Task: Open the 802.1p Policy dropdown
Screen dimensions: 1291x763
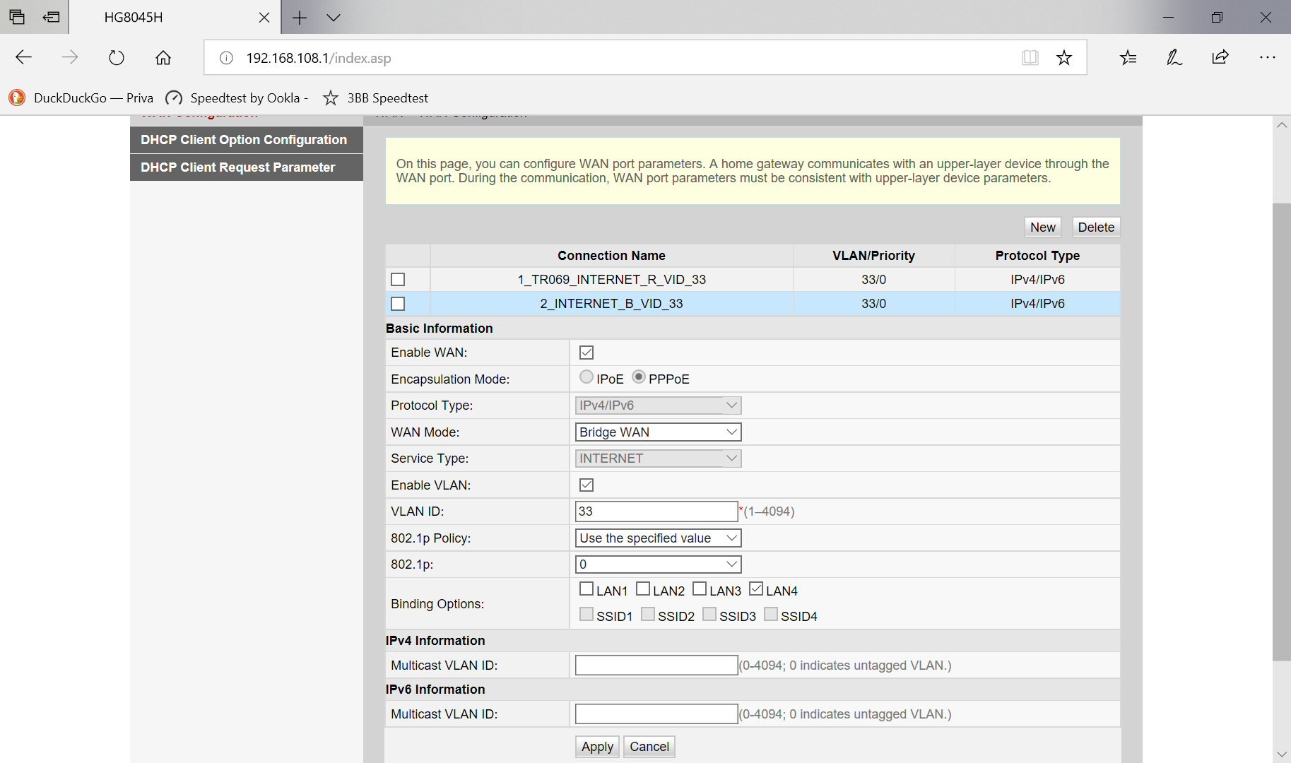Action: [x=658, y=538]
